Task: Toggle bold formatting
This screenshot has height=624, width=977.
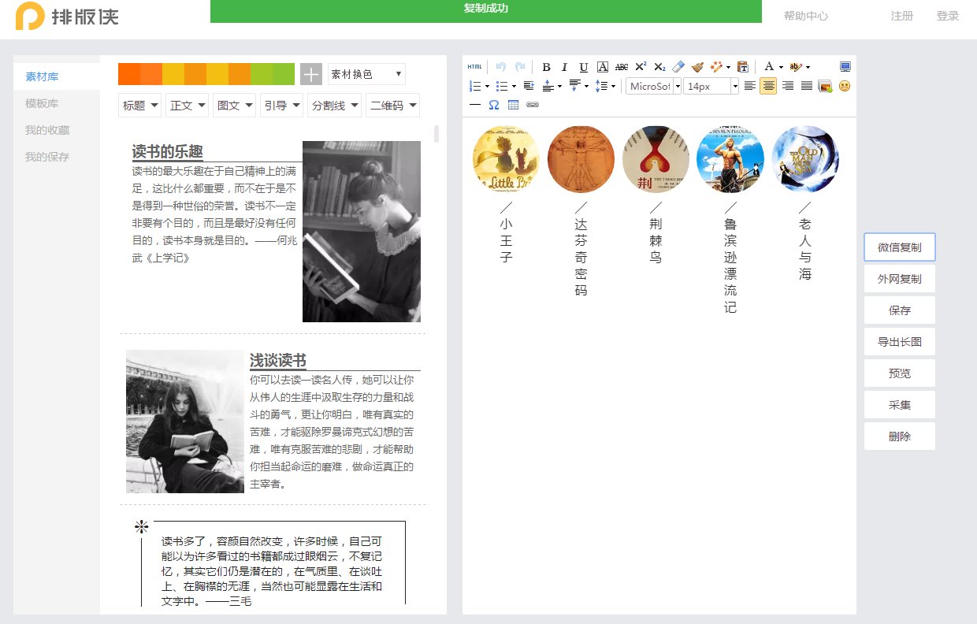Action: (547, 67)
